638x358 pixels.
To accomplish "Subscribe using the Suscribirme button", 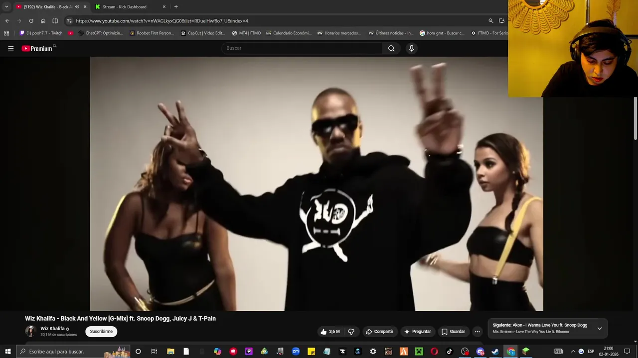I will 101,332.
